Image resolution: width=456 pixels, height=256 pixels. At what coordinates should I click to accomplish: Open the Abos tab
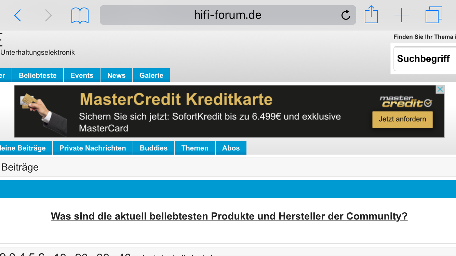point(231,148)
